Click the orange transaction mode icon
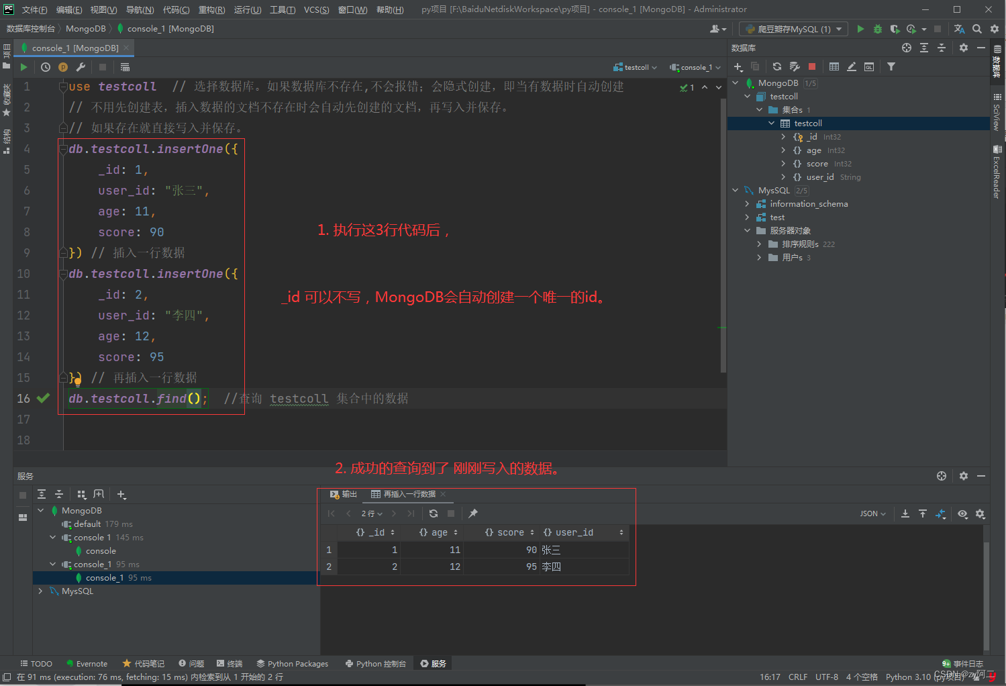Screen dimensions: 1006x686 (63, 67)
